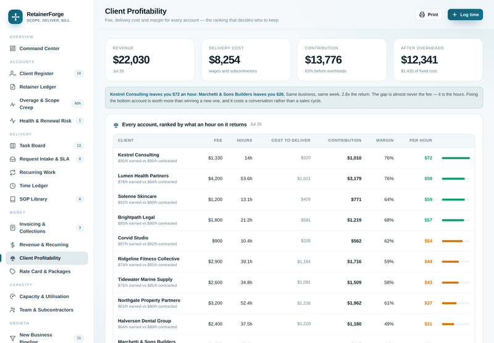The width and height of the screenshot is (494, 343).
Task: Open the Task Board page
Action: (x=47, y=146)
